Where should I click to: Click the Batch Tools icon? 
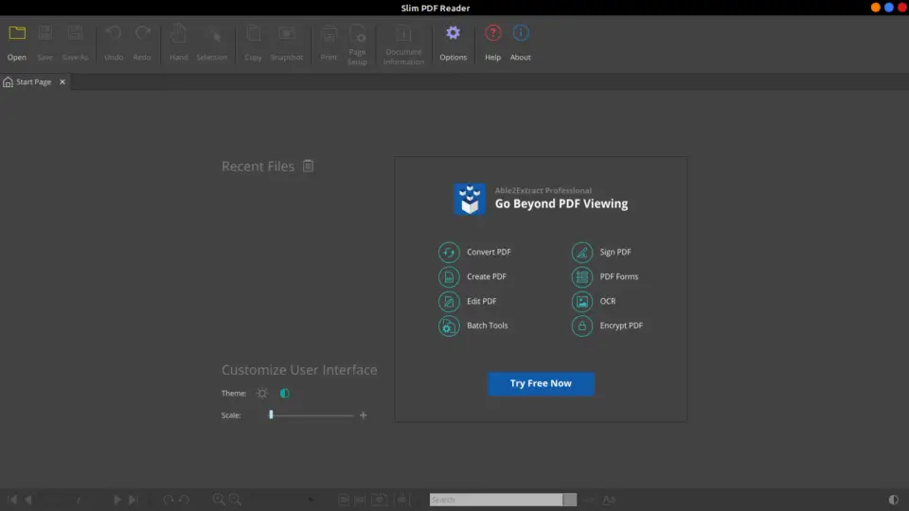click(x=448, y=326)
